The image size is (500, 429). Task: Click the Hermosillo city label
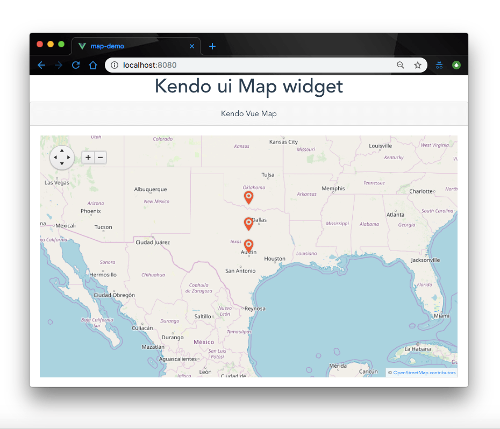(x=103, y=275)
